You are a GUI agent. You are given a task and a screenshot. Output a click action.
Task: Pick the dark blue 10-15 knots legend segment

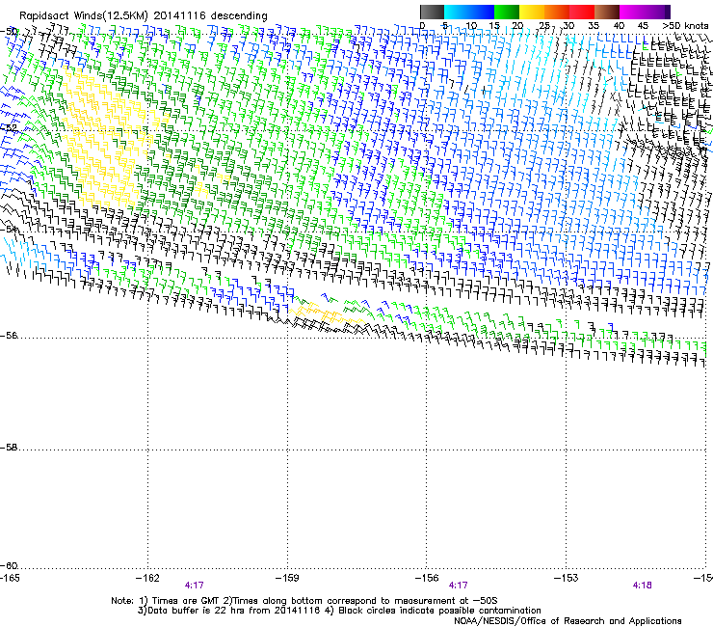[482, 12]
